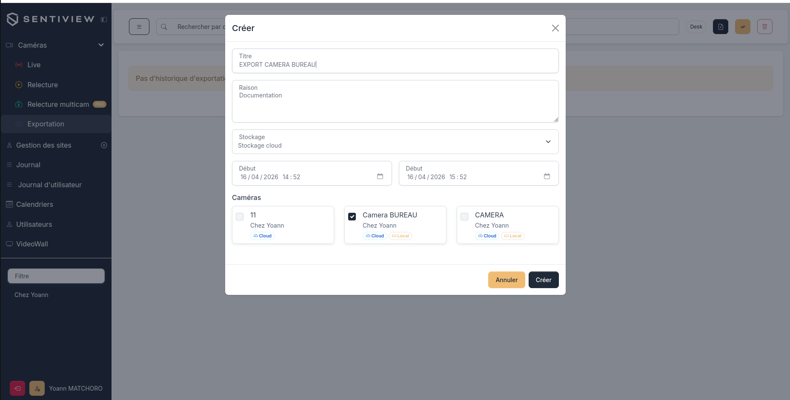Click the Raison text area
The height and width of the screenshot is (400, 790).
pyautogui.click(x=395, y=101)
